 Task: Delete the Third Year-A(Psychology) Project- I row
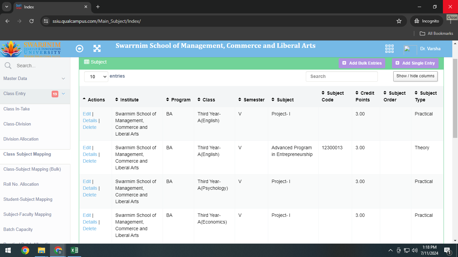tap(90, 195)
